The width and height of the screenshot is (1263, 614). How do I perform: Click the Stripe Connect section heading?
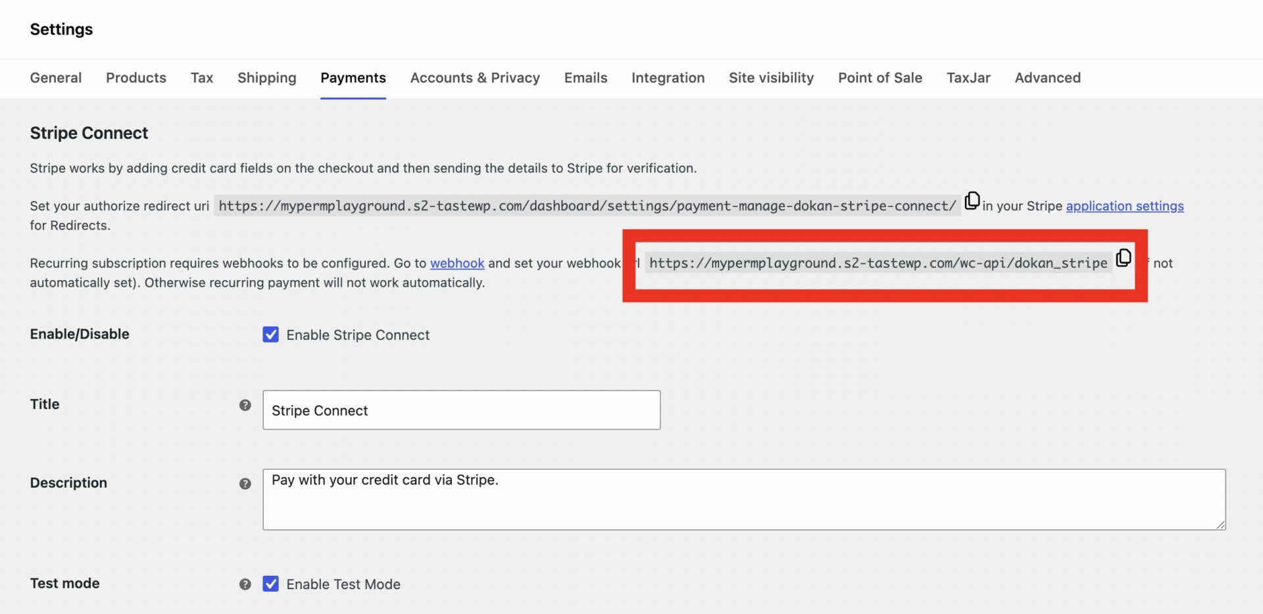pos(89,133)
